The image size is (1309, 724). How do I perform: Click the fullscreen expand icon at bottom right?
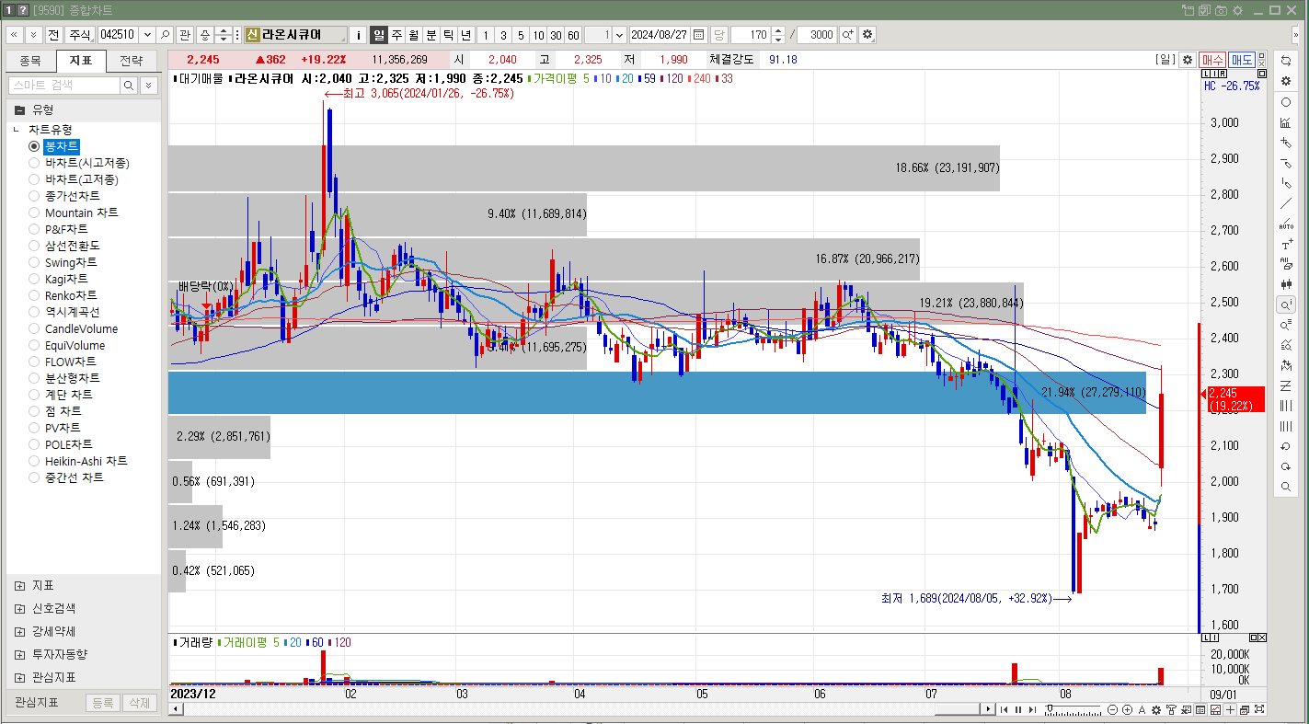click(x=1259, y=709)
